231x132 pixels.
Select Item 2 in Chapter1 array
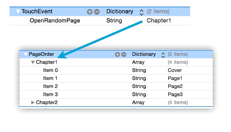(x=50, y=86)
